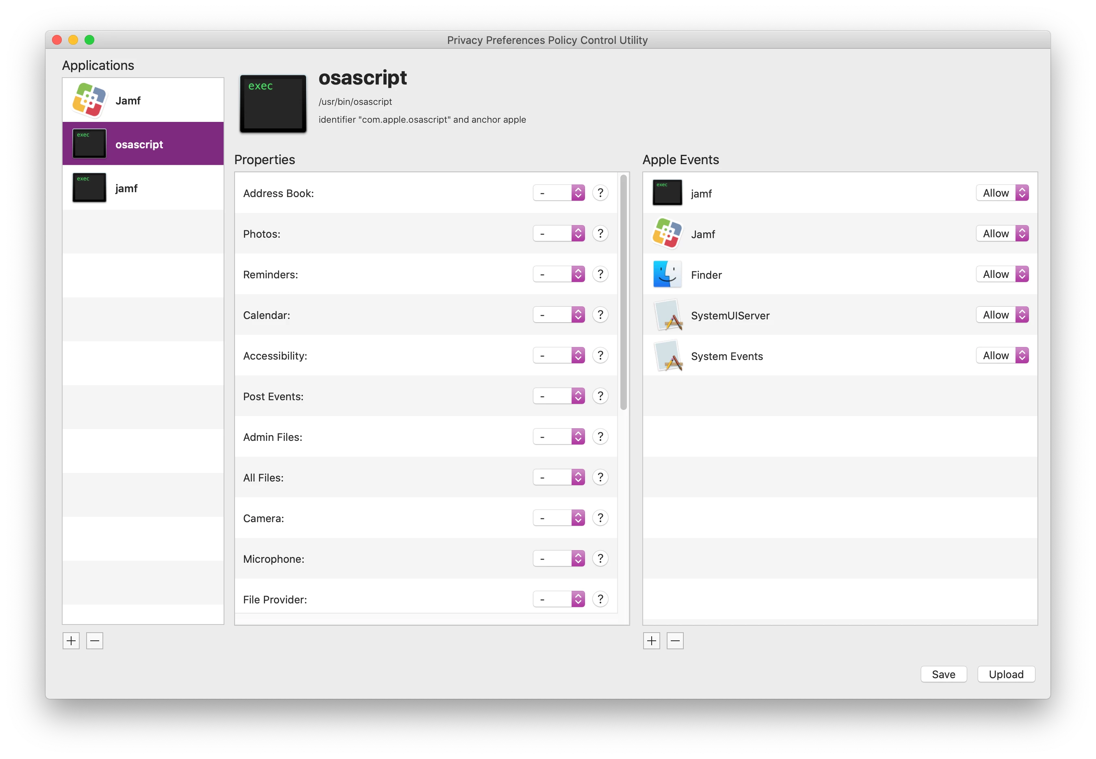Image resolution: width=1096 pixels, height=759 pixels.
Task: Open help for Photos property
Action: (600, 234)
